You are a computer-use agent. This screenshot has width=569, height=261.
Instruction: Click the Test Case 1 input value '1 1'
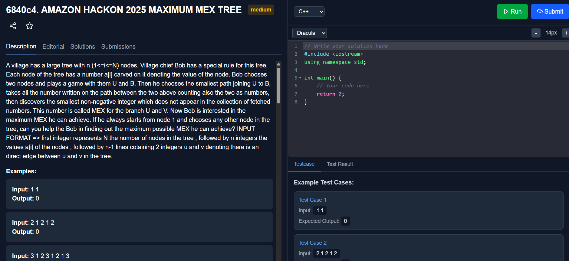[x=320, y=210]
